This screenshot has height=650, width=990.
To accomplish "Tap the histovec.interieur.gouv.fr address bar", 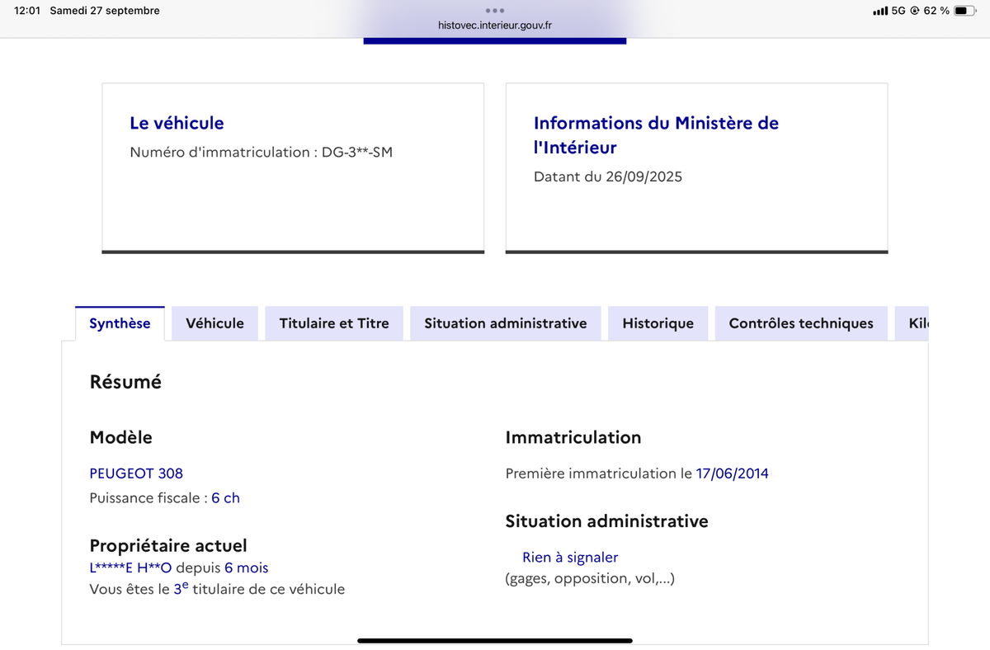I will [x=495, y=26].
